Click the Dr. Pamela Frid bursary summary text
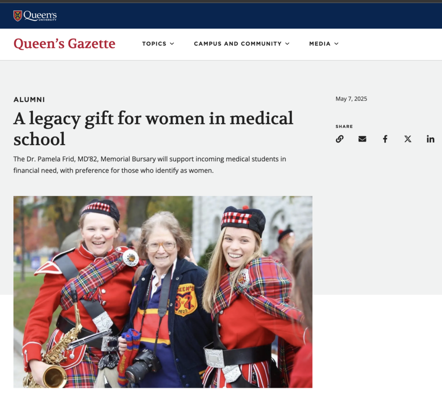This screenshot has width=442, height=393. click(x=150, y=165)
